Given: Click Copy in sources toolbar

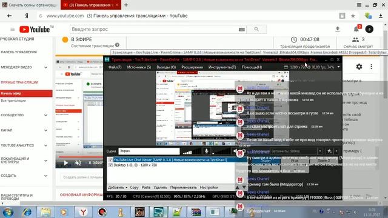Looking at the screenshot, I should 134,187.
